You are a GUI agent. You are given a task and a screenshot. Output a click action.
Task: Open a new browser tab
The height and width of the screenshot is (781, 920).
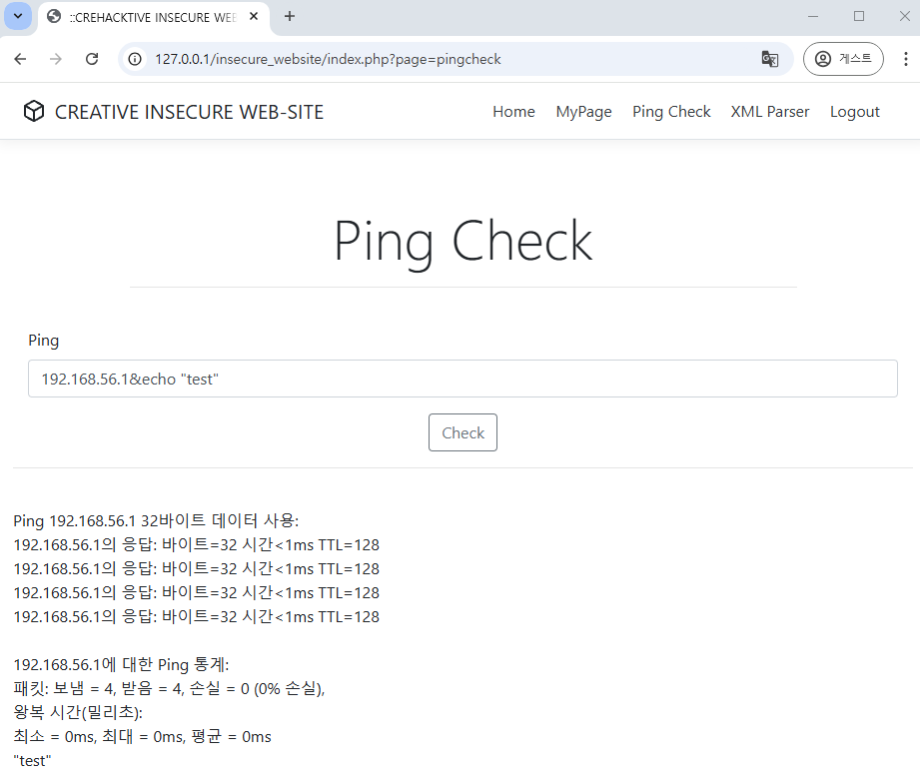click(x=290, y=16)
